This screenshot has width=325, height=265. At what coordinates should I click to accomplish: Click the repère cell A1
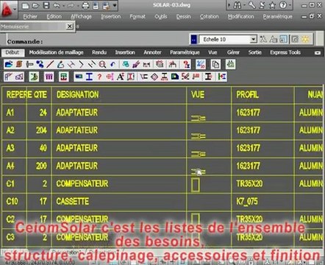[x=10, y=113]
